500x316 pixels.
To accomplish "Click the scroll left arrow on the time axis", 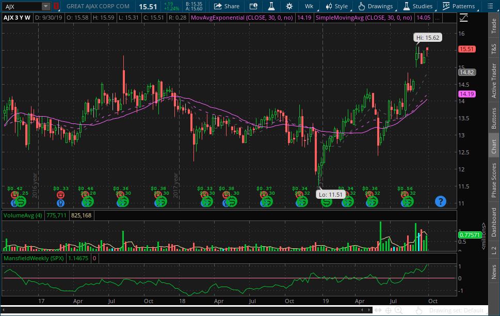I will click(4, 310).
